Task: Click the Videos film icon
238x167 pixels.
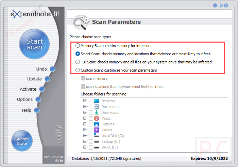Action: (x=97, y=130)
